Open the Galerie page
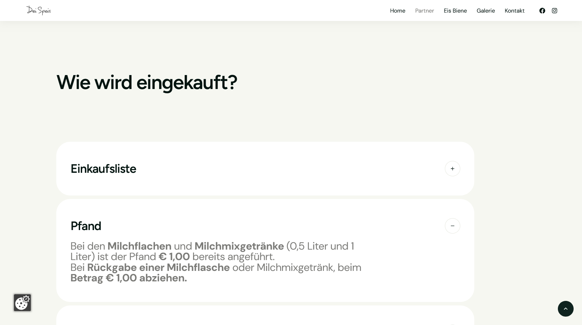The height and width of the screenshot is (325, 582). pyautogui.click(x=485, y=10)
